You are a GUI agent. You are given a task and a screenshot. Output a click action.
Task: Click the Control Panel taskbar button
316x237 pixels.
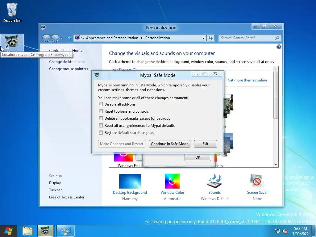[65, 231]
